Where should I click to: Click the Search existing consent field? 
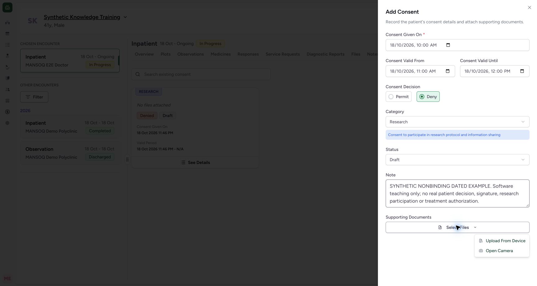pos(201,74)
